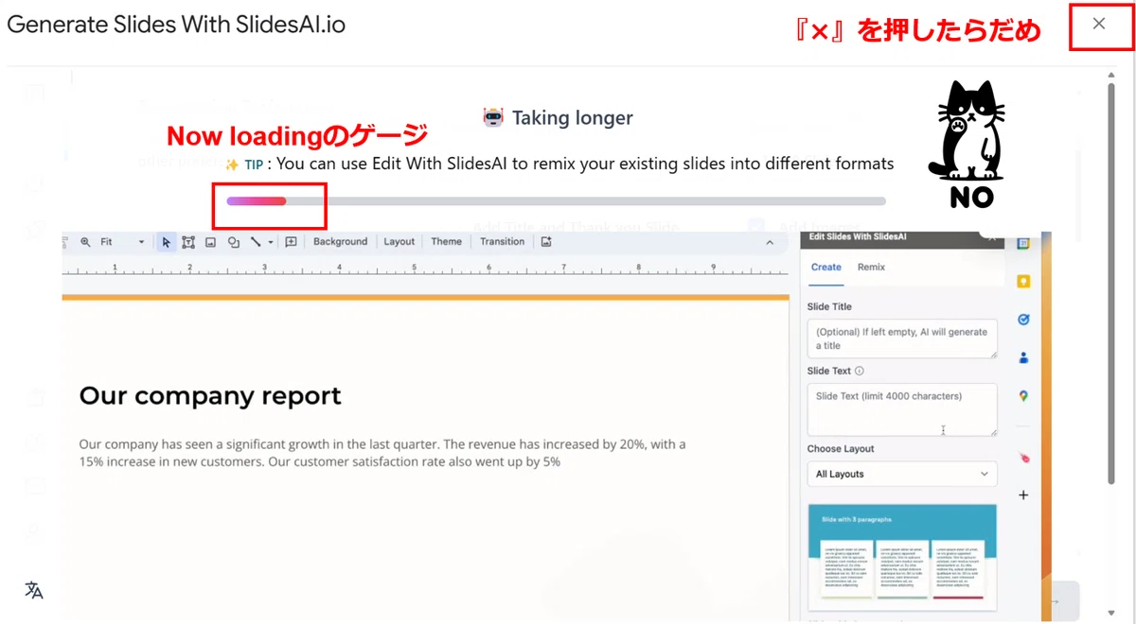Click the insert image icon
1136x624 pixels.
point(210,242)
